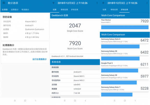Select the 集群1 4 核 @ 1.77 GHz row
Screen dimensions: 150x105
[x=25, y=33]
